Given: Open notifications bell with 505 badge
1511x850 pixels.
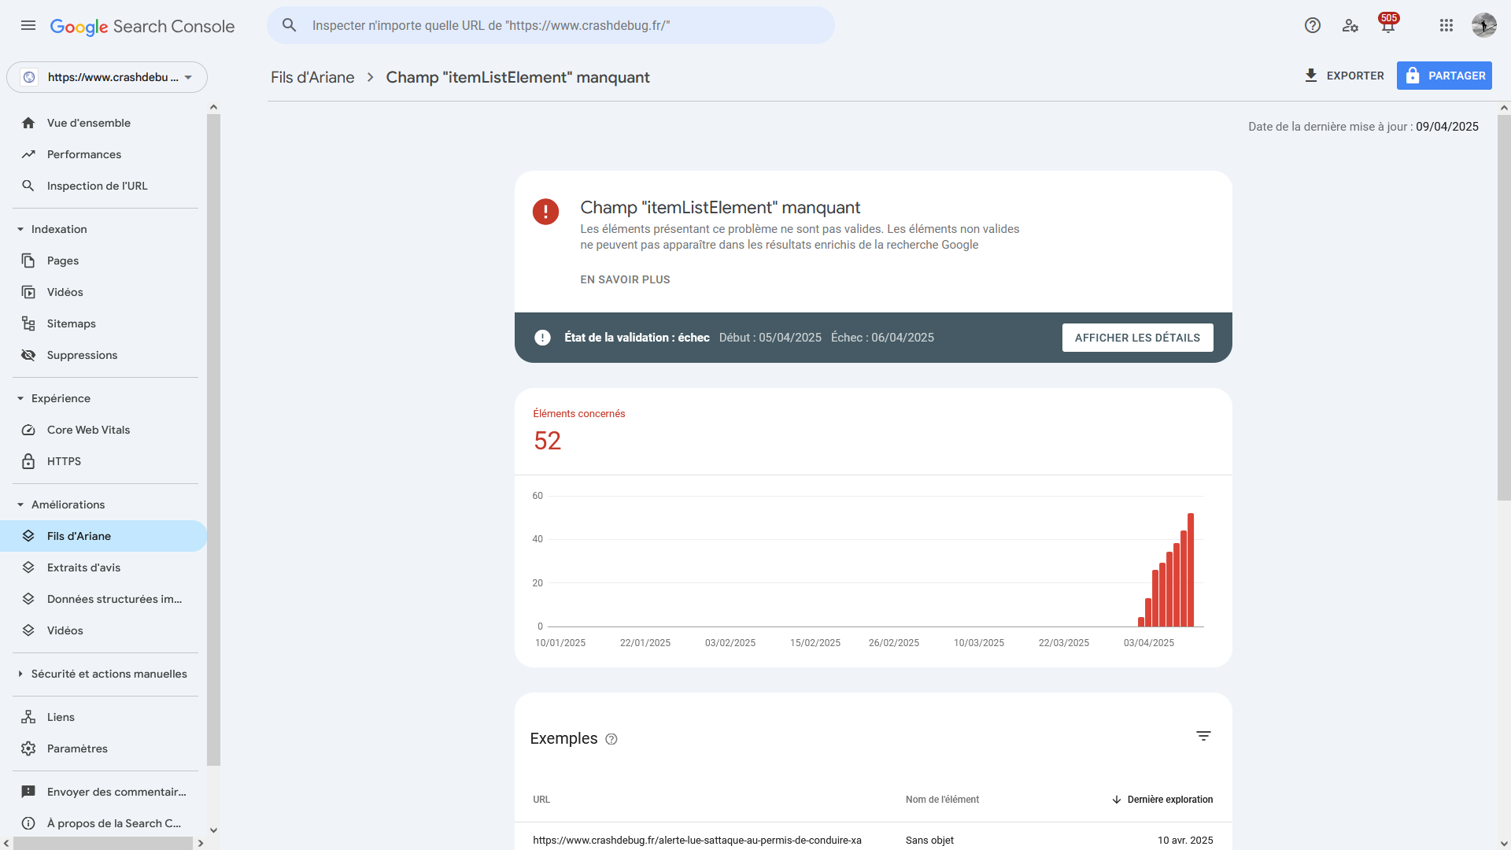Looking at the screenshot, I should pyautogui.click(x=1387, y=25).
